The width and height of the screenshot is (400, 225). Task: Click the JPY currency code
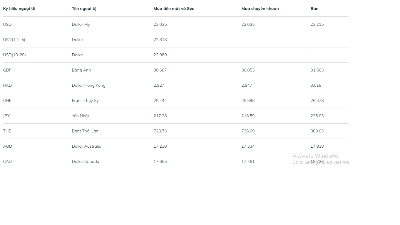pos(6,116)
